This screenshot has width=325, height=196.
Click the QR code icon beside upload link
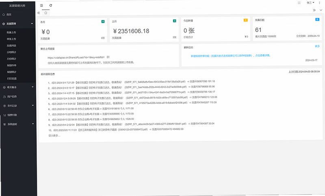[108, 57]
